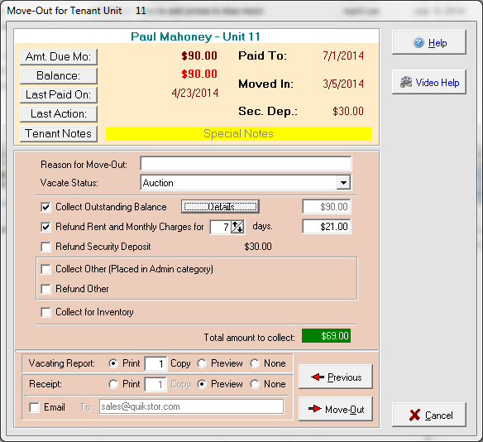Image resolution: width=483 pixels, height=442 pixels.
Task: Choose Print option for Receipt
Action: coord(113,384)
